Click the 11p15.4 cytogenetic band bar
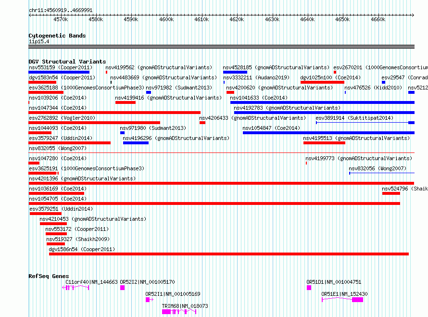This screenshot has width=428, height=317. (x=221, y=47)
